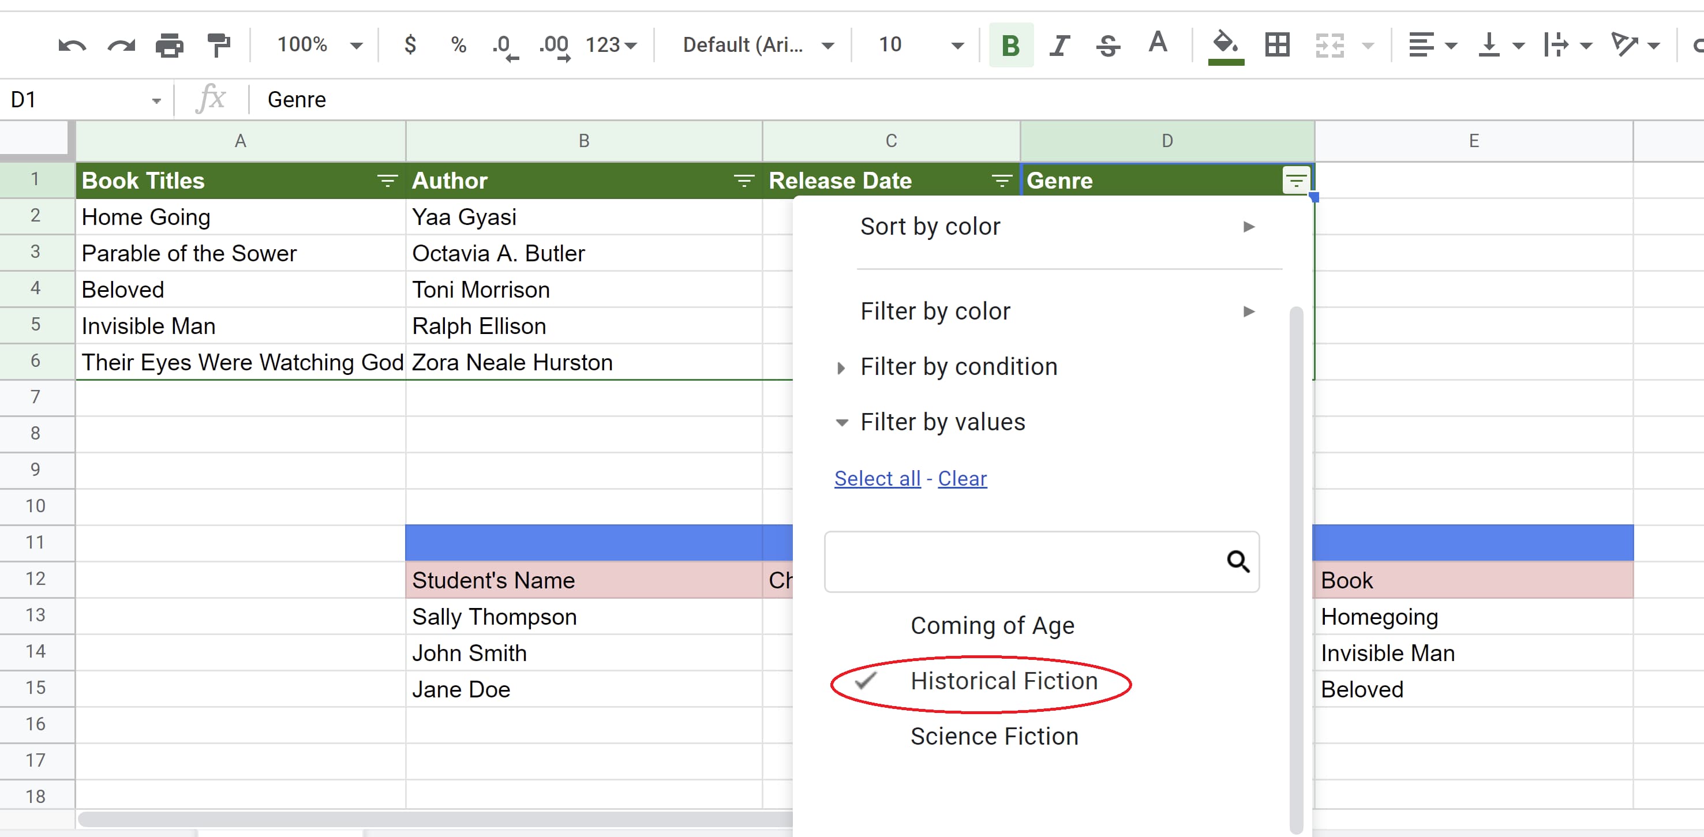
Task: Open the Fill color paint bucket
Action: click(x=1225, y=45)
